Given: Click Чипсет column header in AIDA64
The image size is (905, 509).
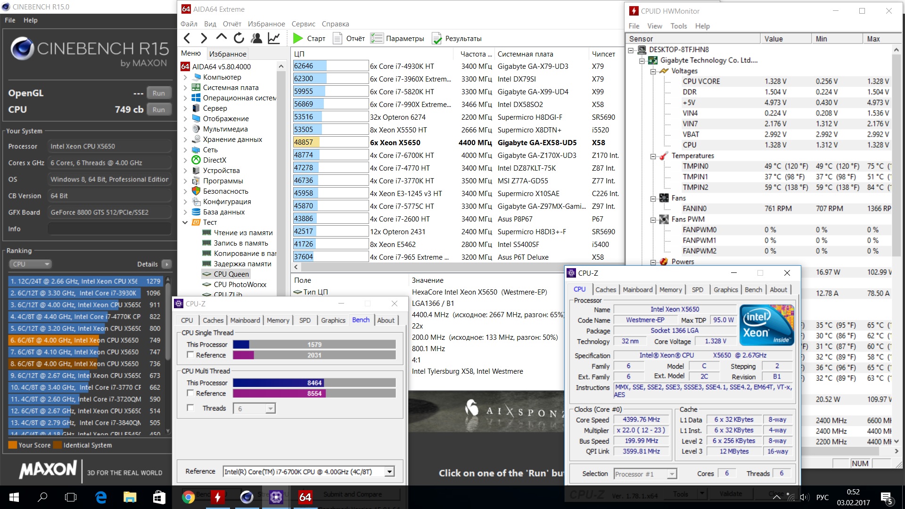Looking at the screenshot, I should tap(606, 54).
